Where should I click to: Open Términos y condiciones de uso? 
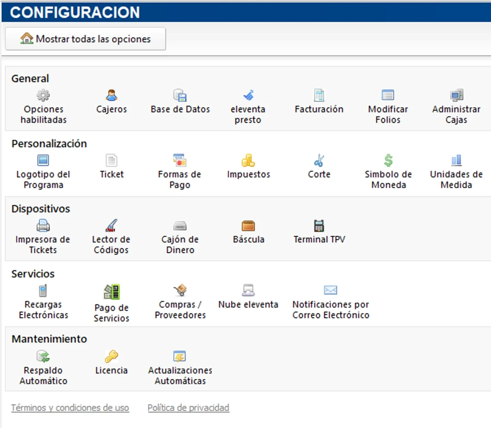coord(70,408)
